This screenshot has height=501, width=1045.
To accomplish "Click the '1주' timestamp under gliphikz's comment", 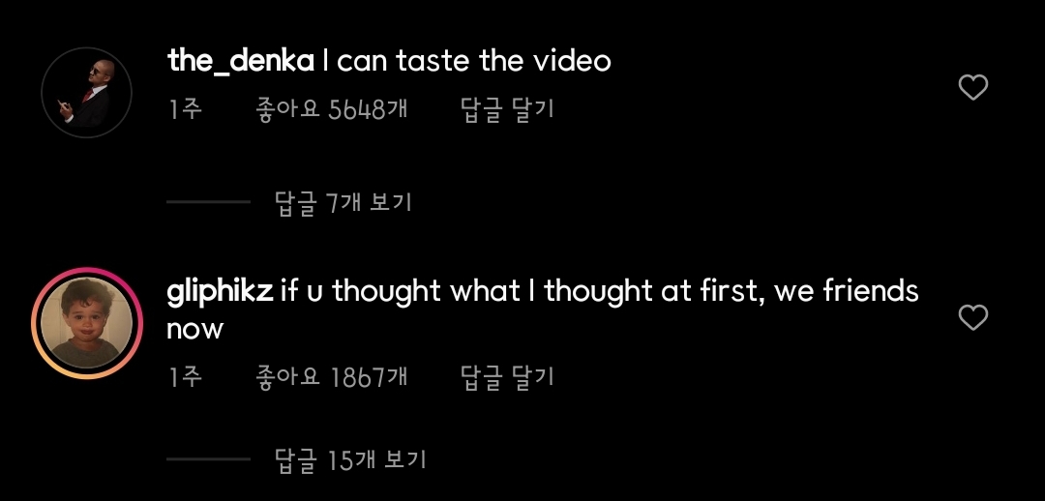I will (186, 377).
